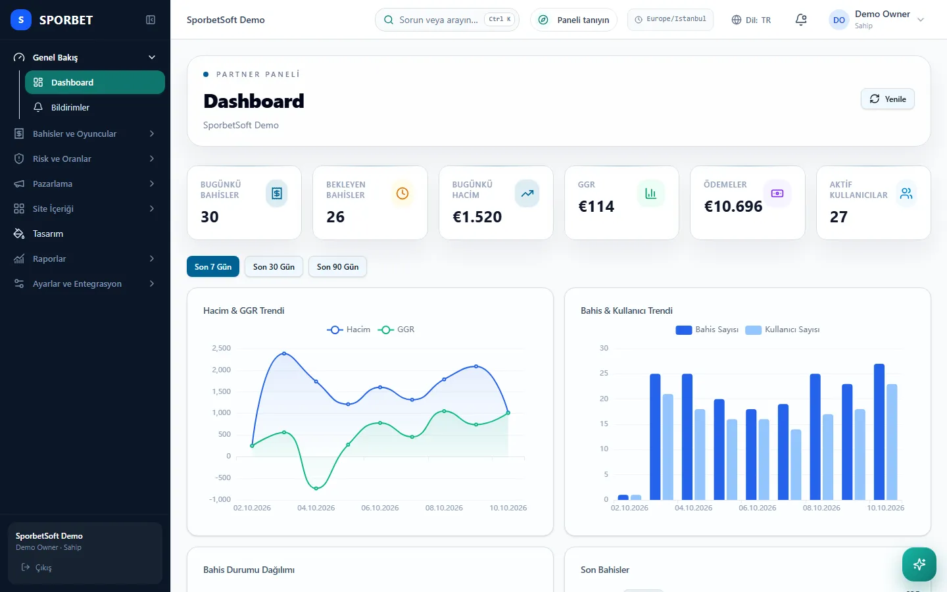Expand the Raporlar menu
This screenshot has width=947, height=592.
coord(85,259)
